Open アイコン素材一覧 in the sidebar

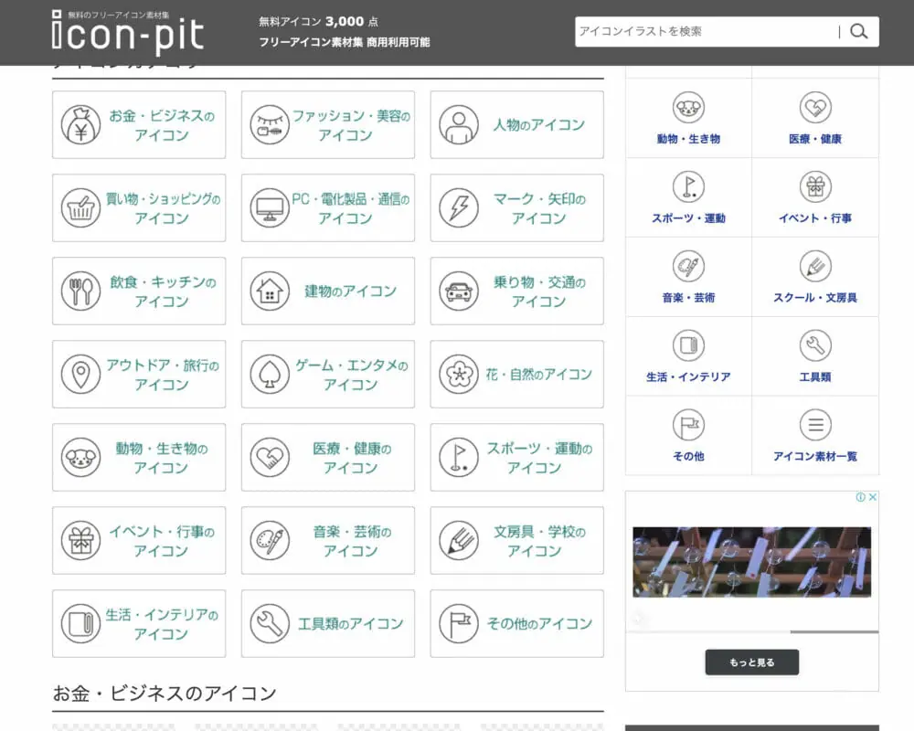point(814,456)
